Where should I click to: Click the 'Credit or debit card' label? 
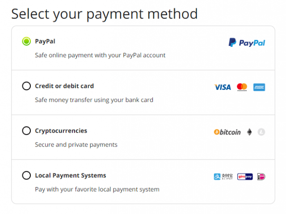point(64,86)
